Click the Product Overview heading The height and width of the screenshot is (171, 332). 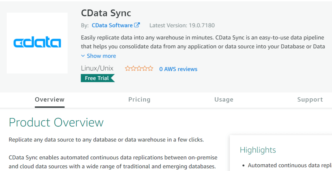click(56, 122)
